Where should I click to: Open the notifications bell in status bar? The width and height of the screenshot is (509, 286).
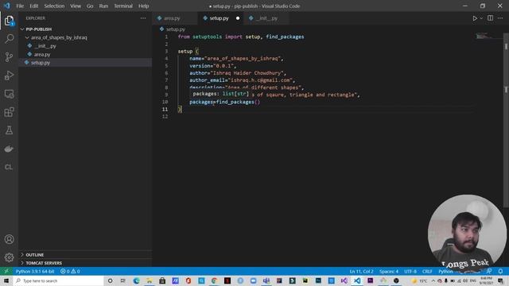click(x=500, y=271)
